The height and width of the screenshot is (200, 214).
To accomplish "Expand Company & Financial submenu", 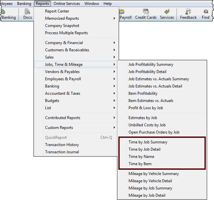I will click(x=76, y=43).
